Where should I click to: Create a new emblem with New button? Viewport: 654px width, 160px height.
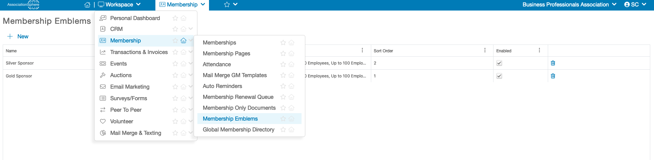pos(18,36)
